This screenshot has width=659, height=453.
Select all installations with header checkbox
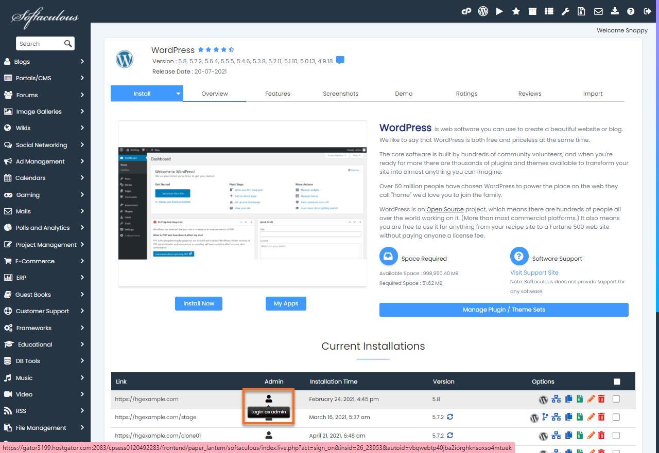click(x=616, y=382)
